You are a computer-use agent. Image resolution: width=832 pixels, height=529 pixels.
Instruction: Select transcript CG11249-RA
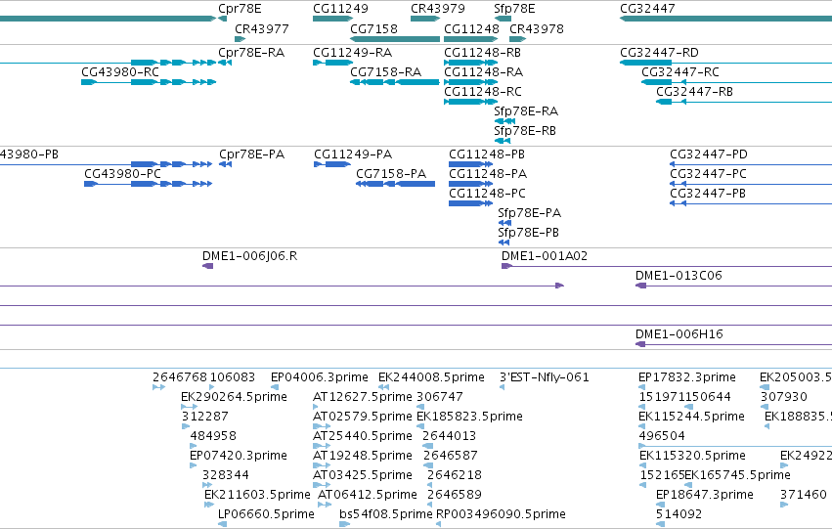point(352,53)
